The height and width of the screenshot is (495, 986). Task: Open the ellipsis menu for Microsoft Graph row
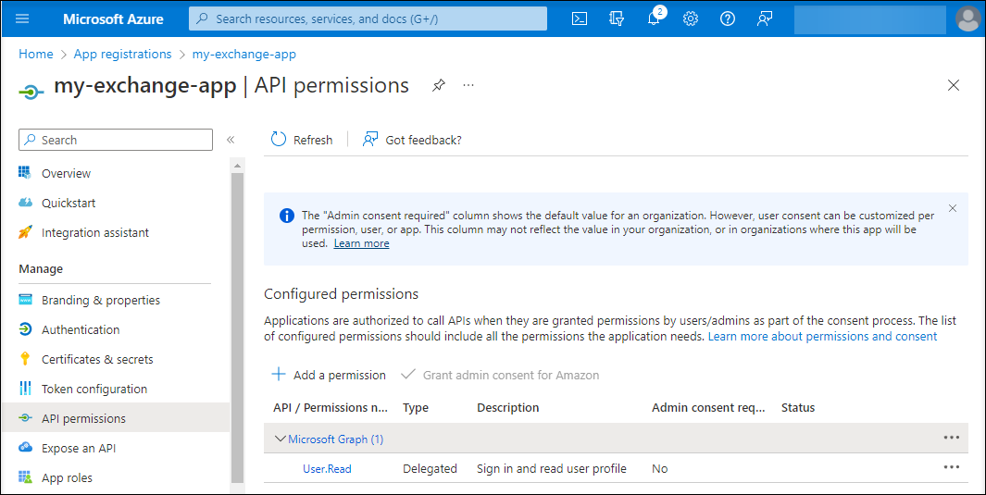(951, 438)
